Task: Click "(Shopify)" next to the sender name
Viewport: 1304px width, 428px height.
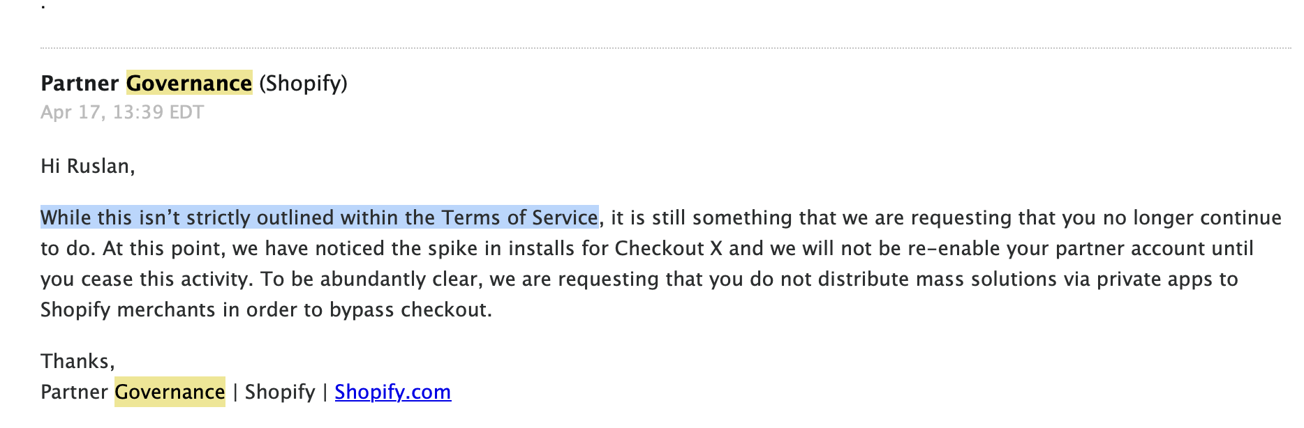Action: (x=303, y=84)
